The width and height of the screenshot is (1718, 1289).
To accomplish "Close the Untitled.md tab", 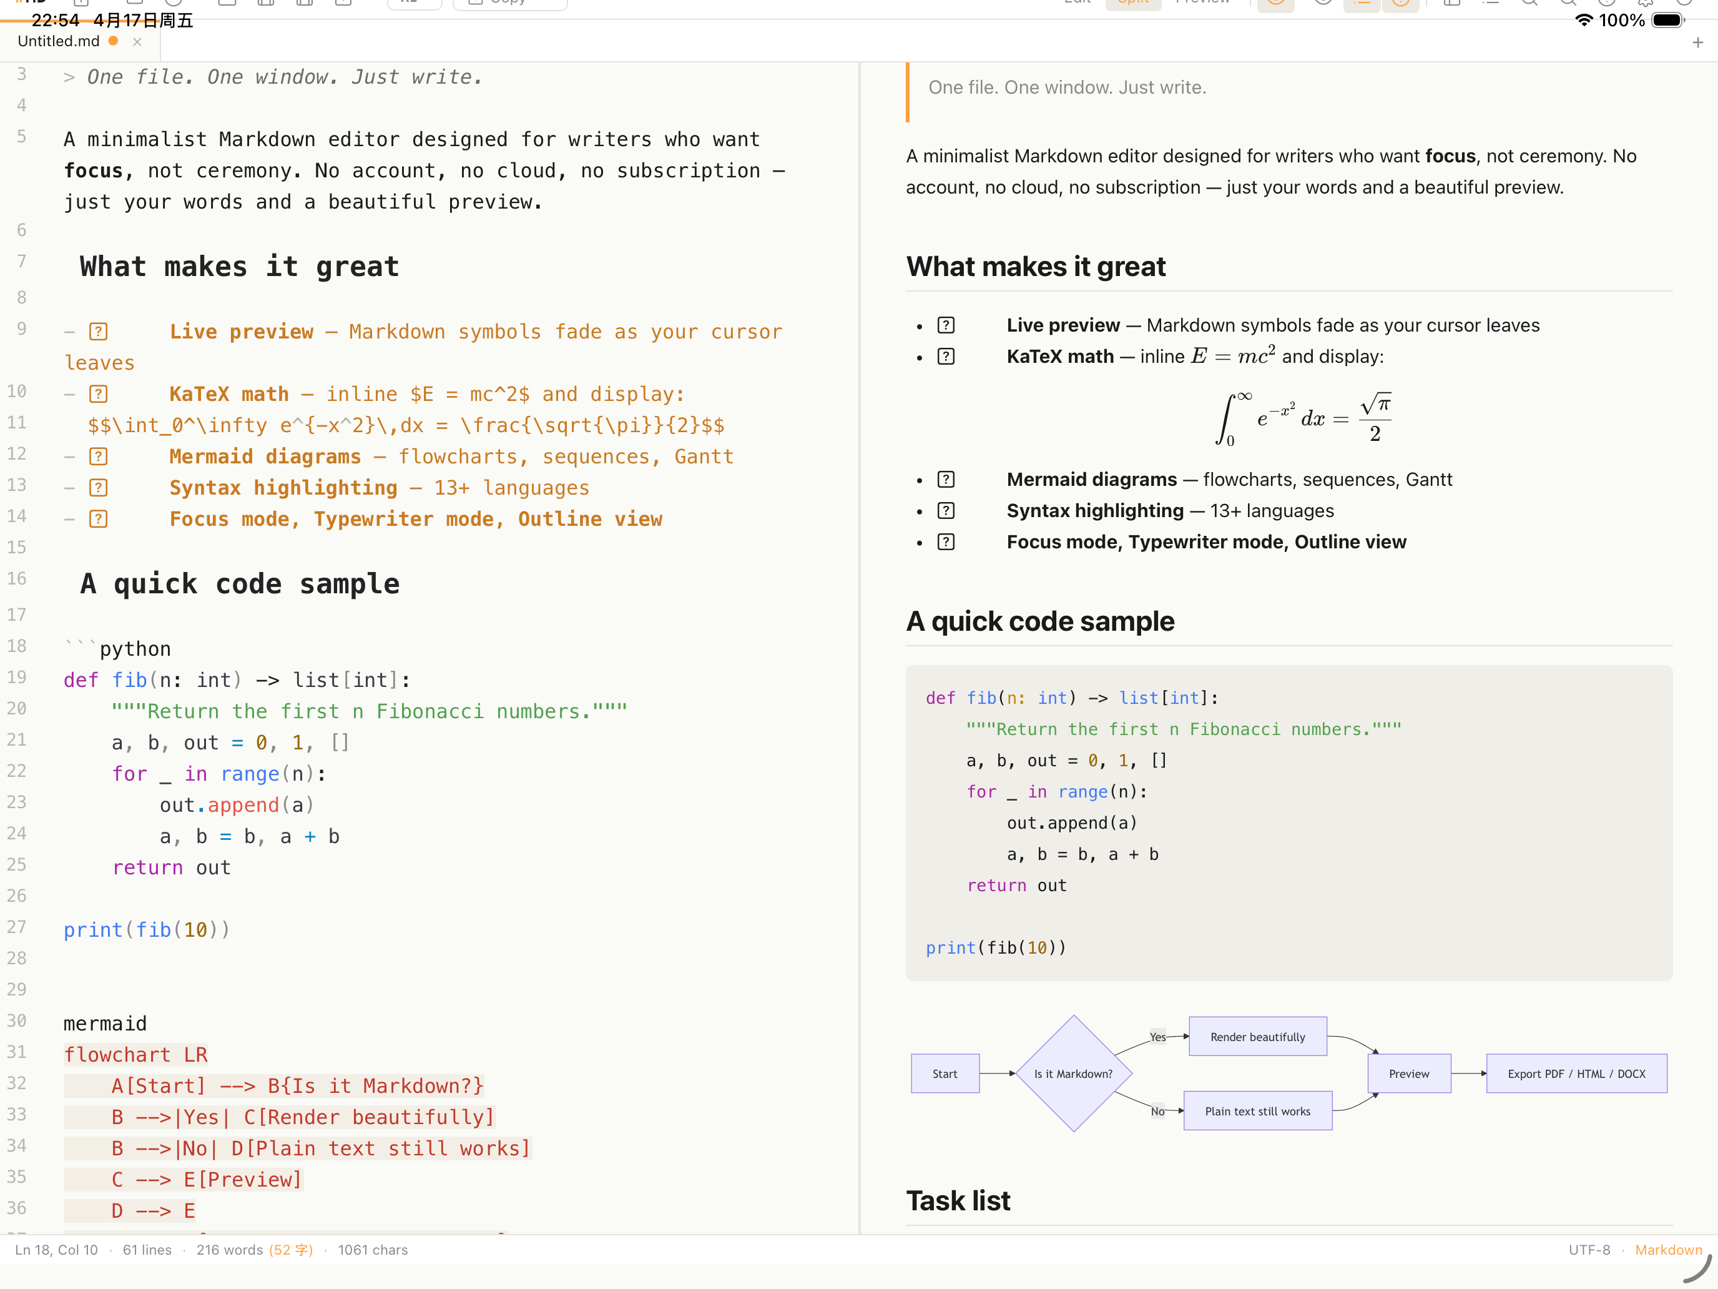I will point(137,42).
